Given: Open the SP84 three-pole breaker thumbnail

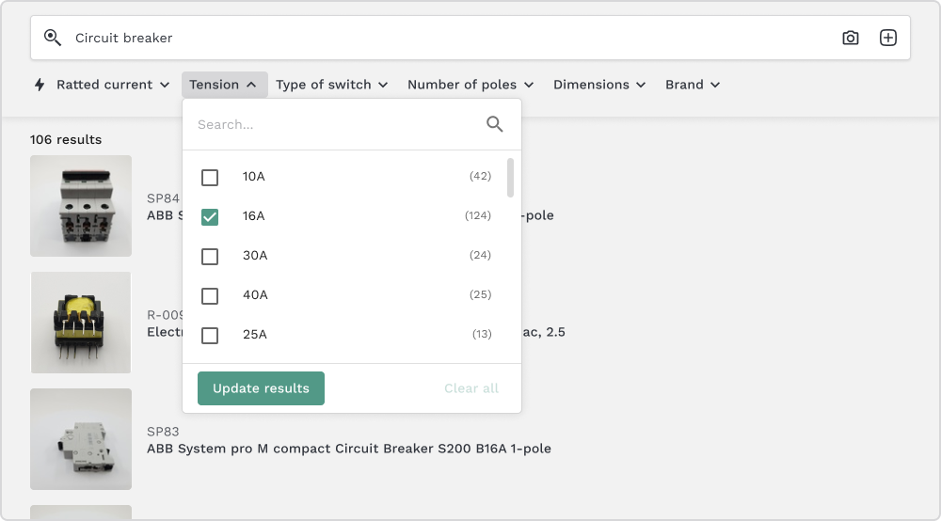Looking at the screenshot, I should pyautogui.click(x=81, y=206).
